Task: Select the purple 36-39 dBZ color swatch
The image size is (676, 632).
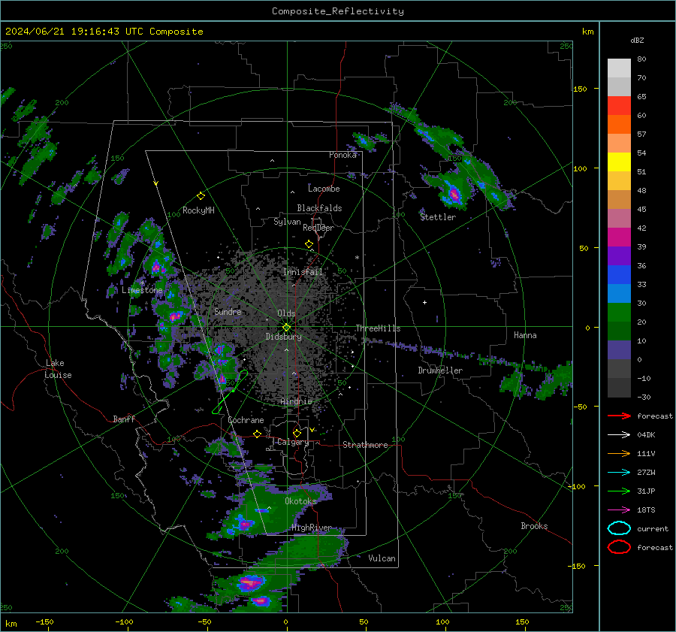Action: click(x=619, y=256)
